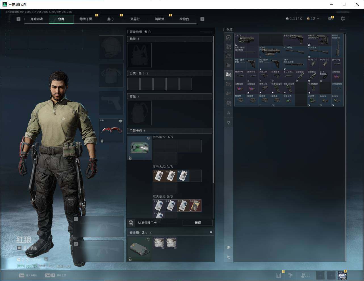Select the main warehouse icon in sidebar
364x281 pixels.
pos(229,37)
